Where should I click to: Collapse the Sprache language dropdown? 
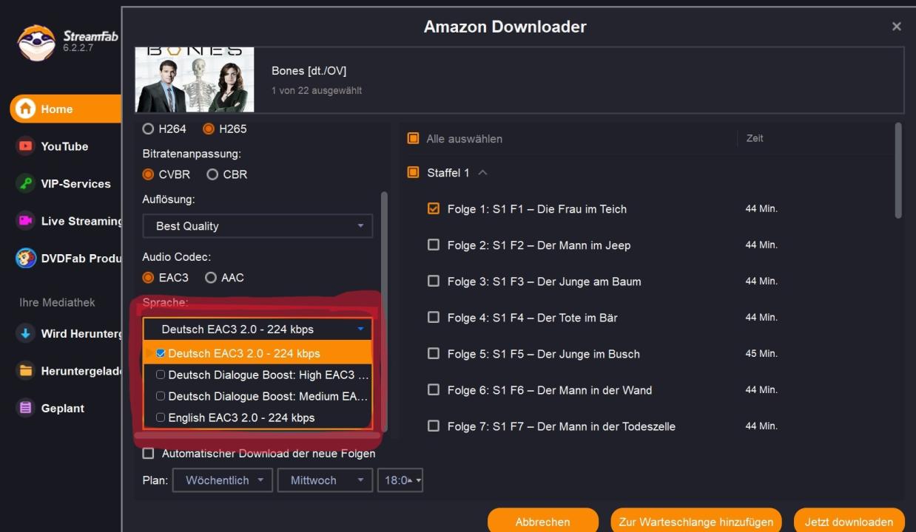point(257,330)
